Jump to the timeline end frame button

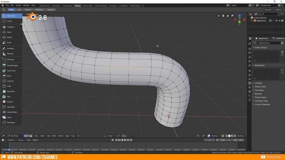point(131,140)
